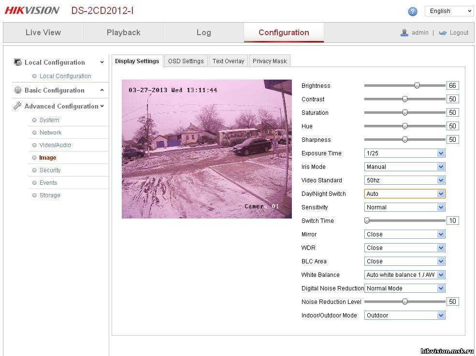Switch to the Playback tab

tap(123, 32)
